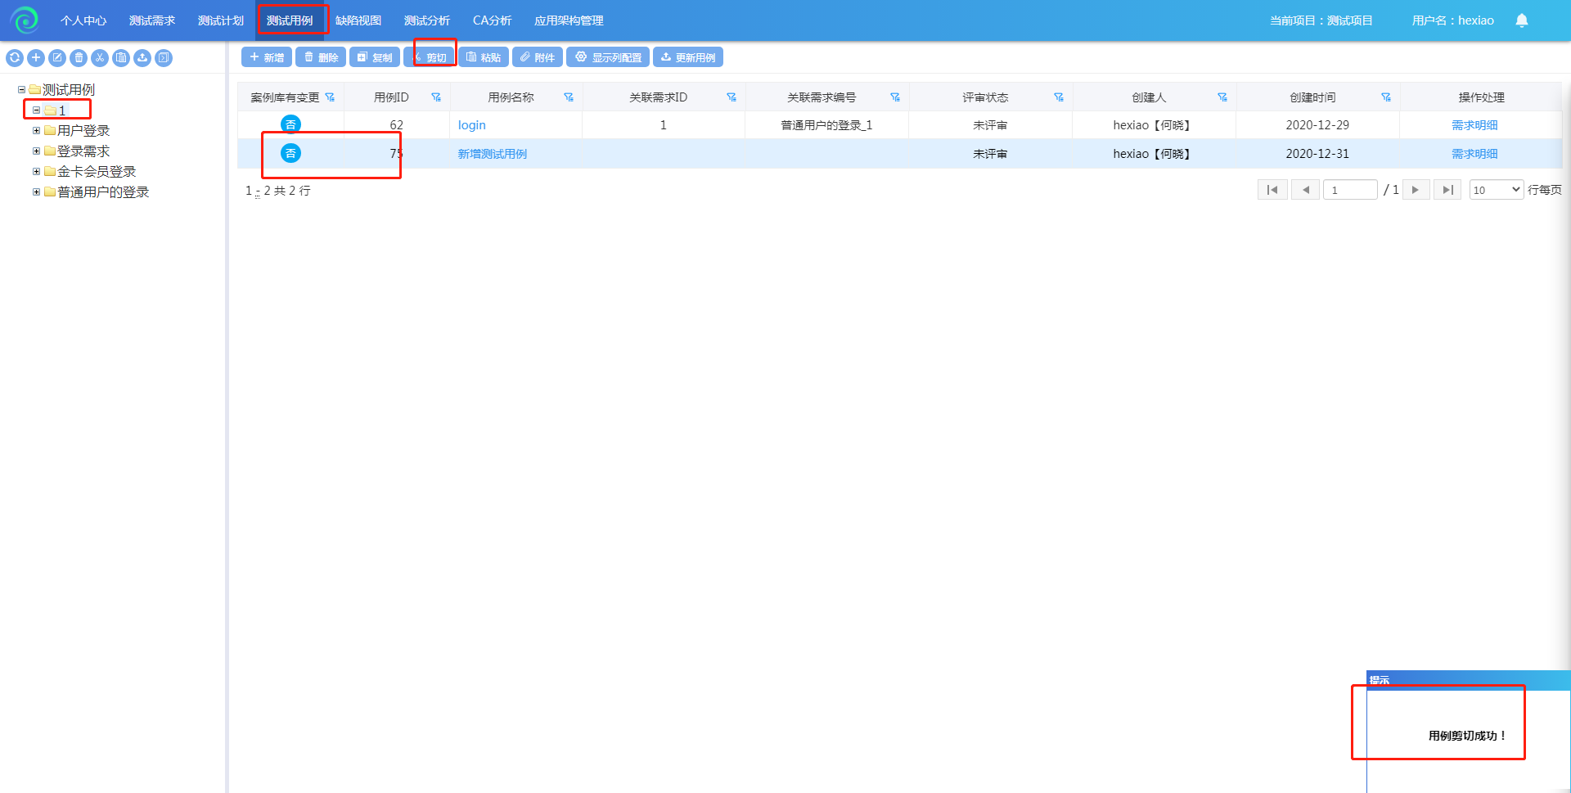Image resolution: width=1571 pixels, height=793 pixels.
Task: Toggle the 否 badge in the login row
Action: tap(290, 124)
